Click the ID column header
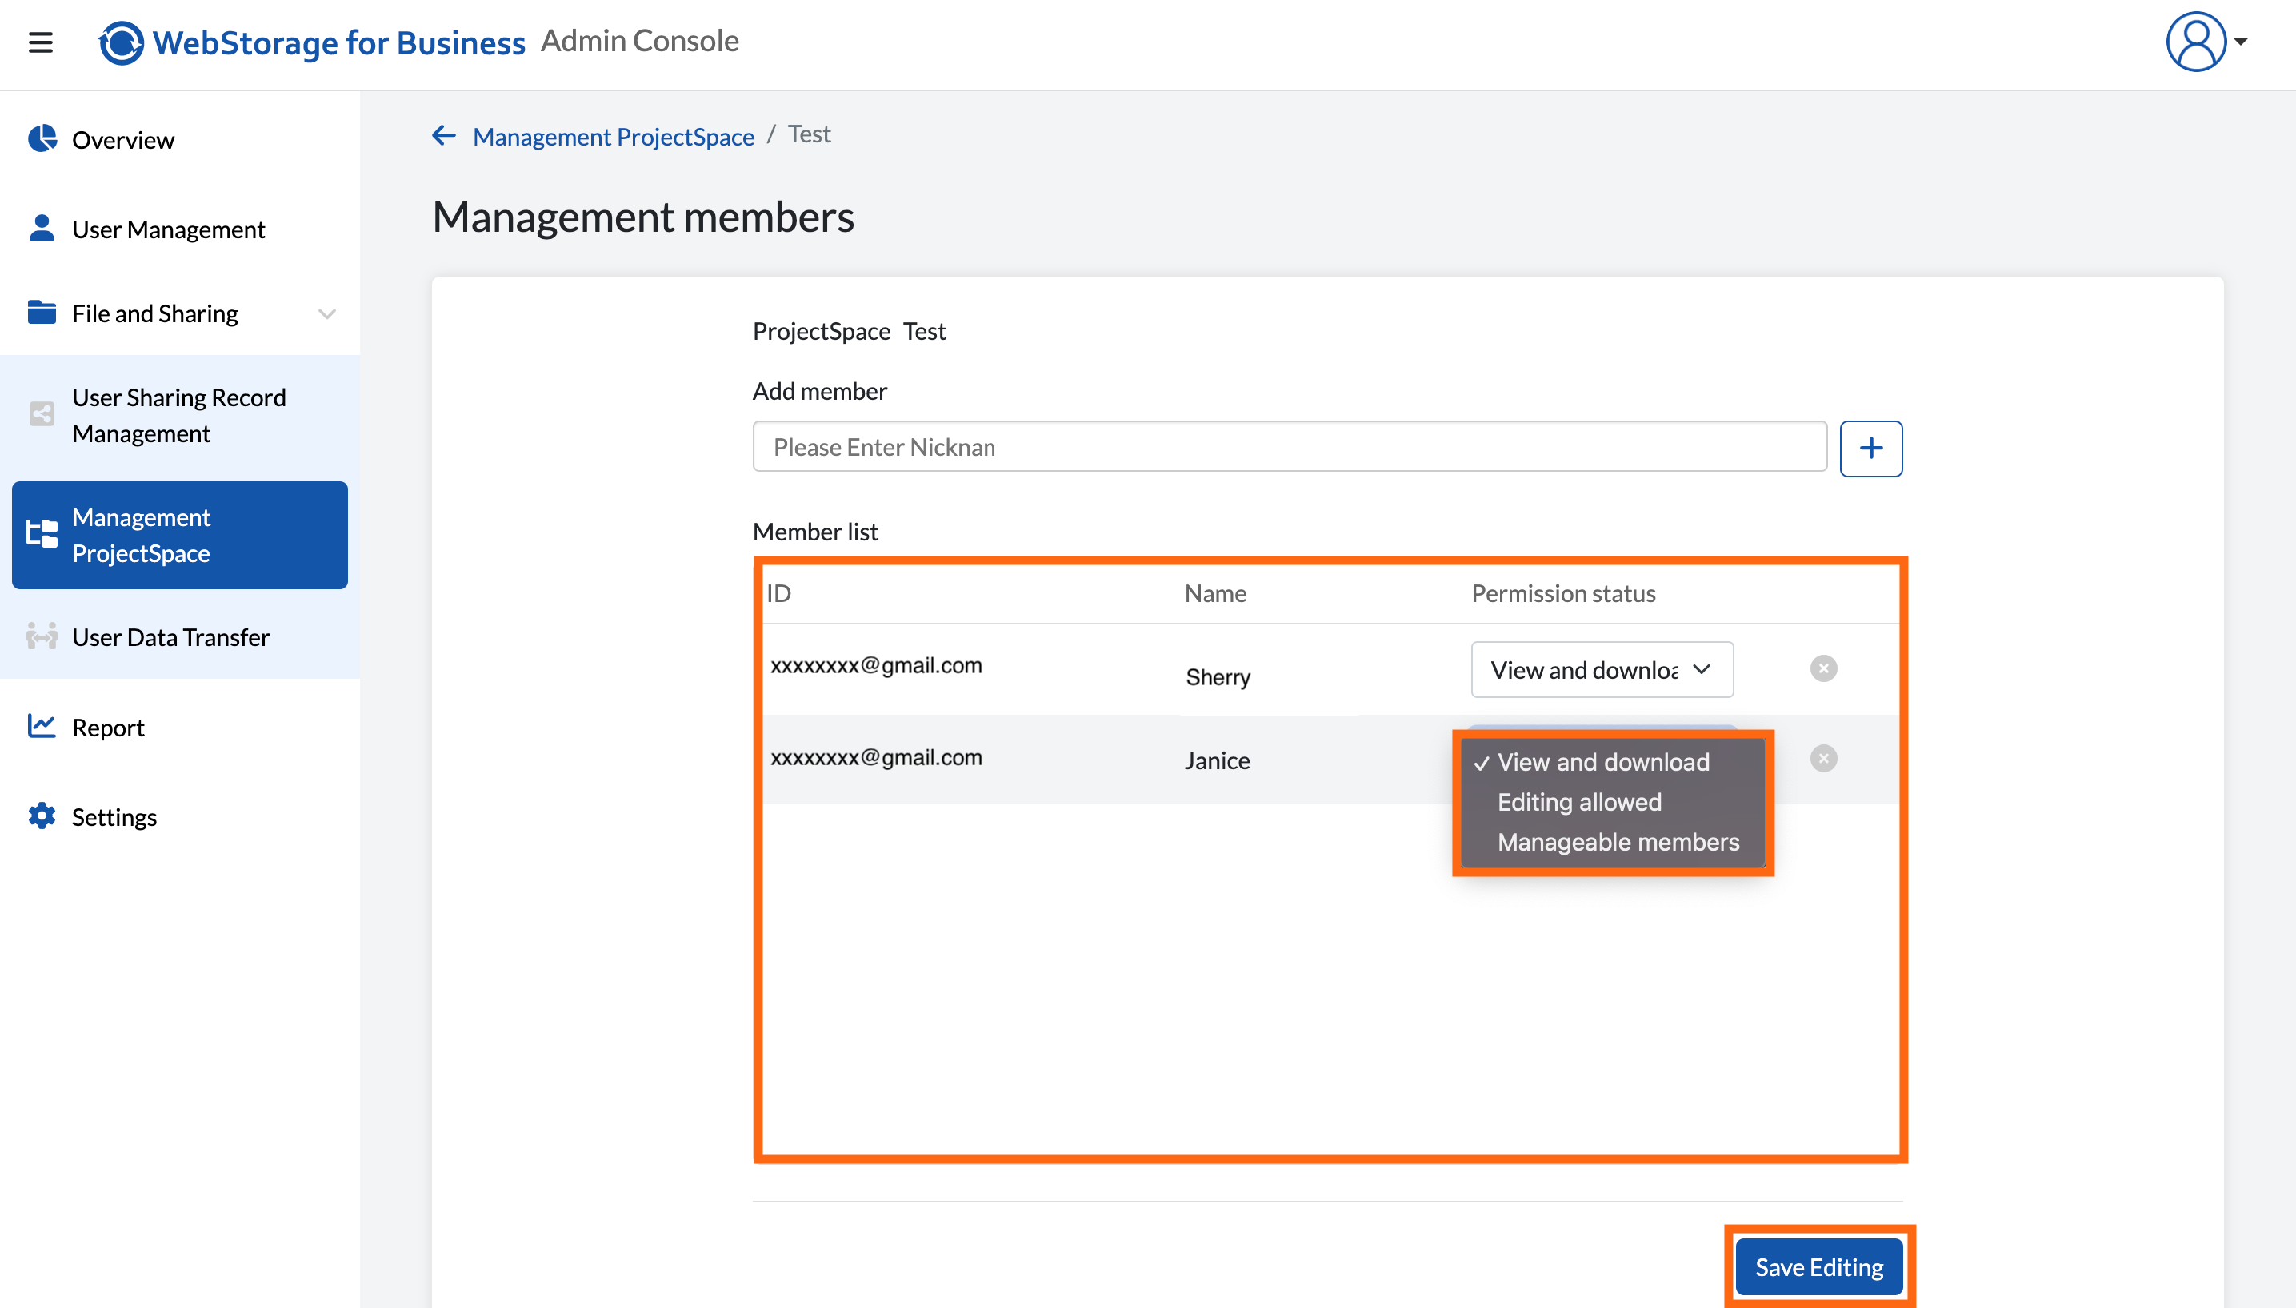Viewport: 2296px width, 1308px height. click(778, 593)
